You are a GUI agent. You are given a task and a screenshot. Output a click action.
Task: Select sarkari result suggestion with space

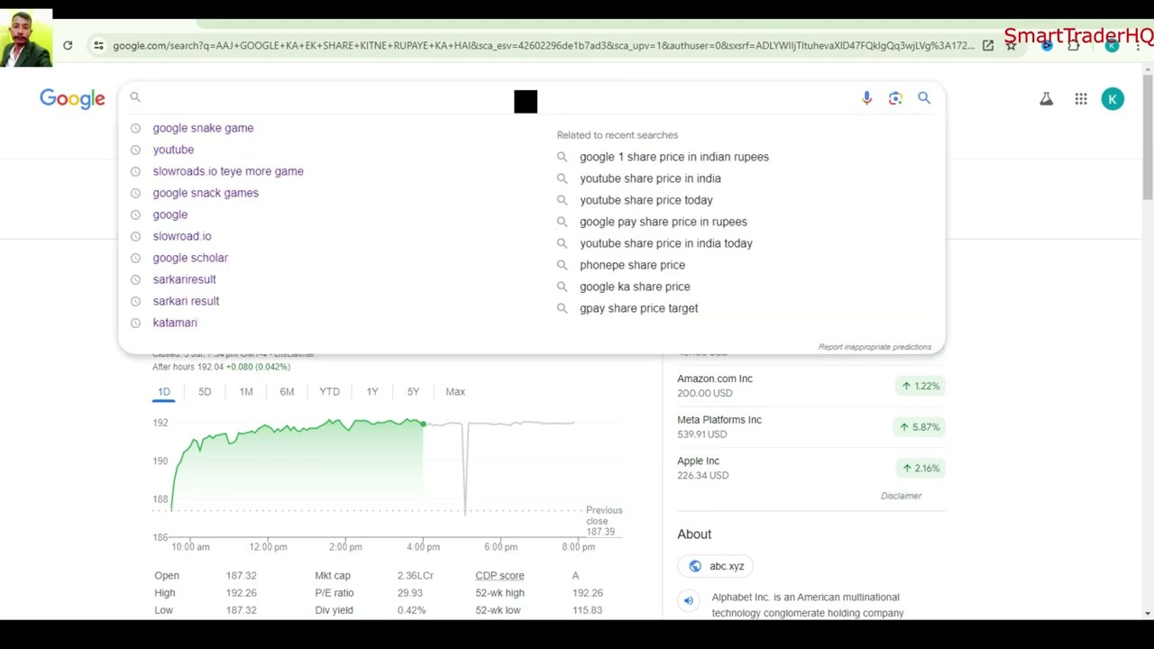point(186,301)
